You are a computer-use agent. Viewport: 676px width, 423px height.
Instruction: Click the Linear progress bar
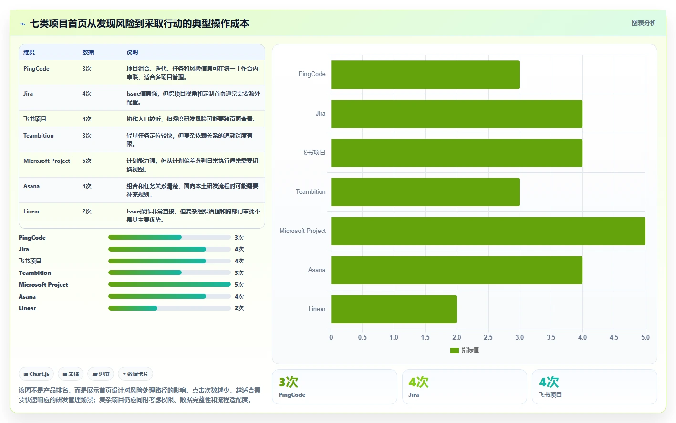169,308
